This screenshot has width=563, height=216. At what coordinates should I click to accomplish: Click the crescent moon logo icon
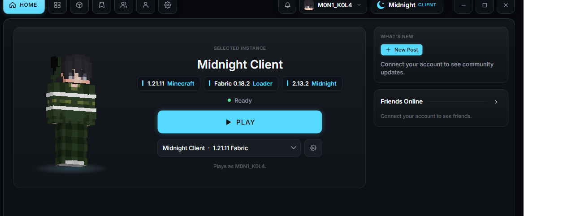pos(381,5)
